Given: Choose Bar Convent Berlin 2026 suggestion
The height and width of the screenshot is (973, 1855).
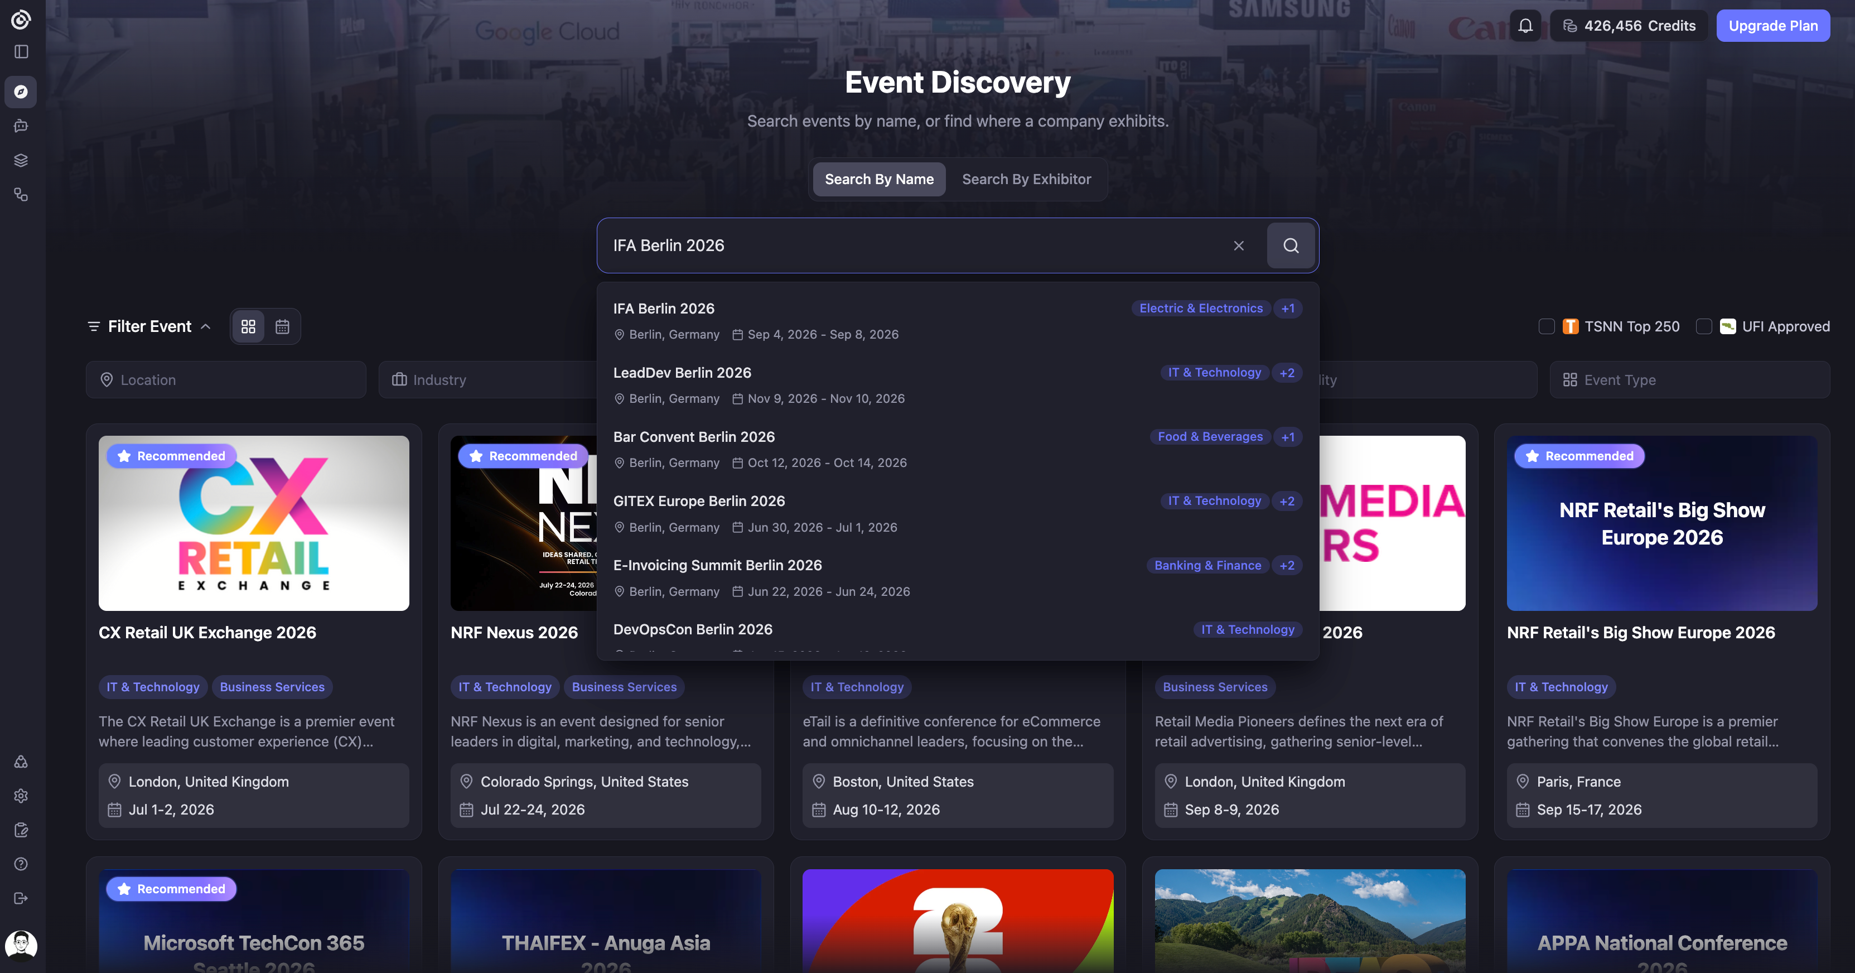Looking at the screenshot, I should tap(958, 450).
